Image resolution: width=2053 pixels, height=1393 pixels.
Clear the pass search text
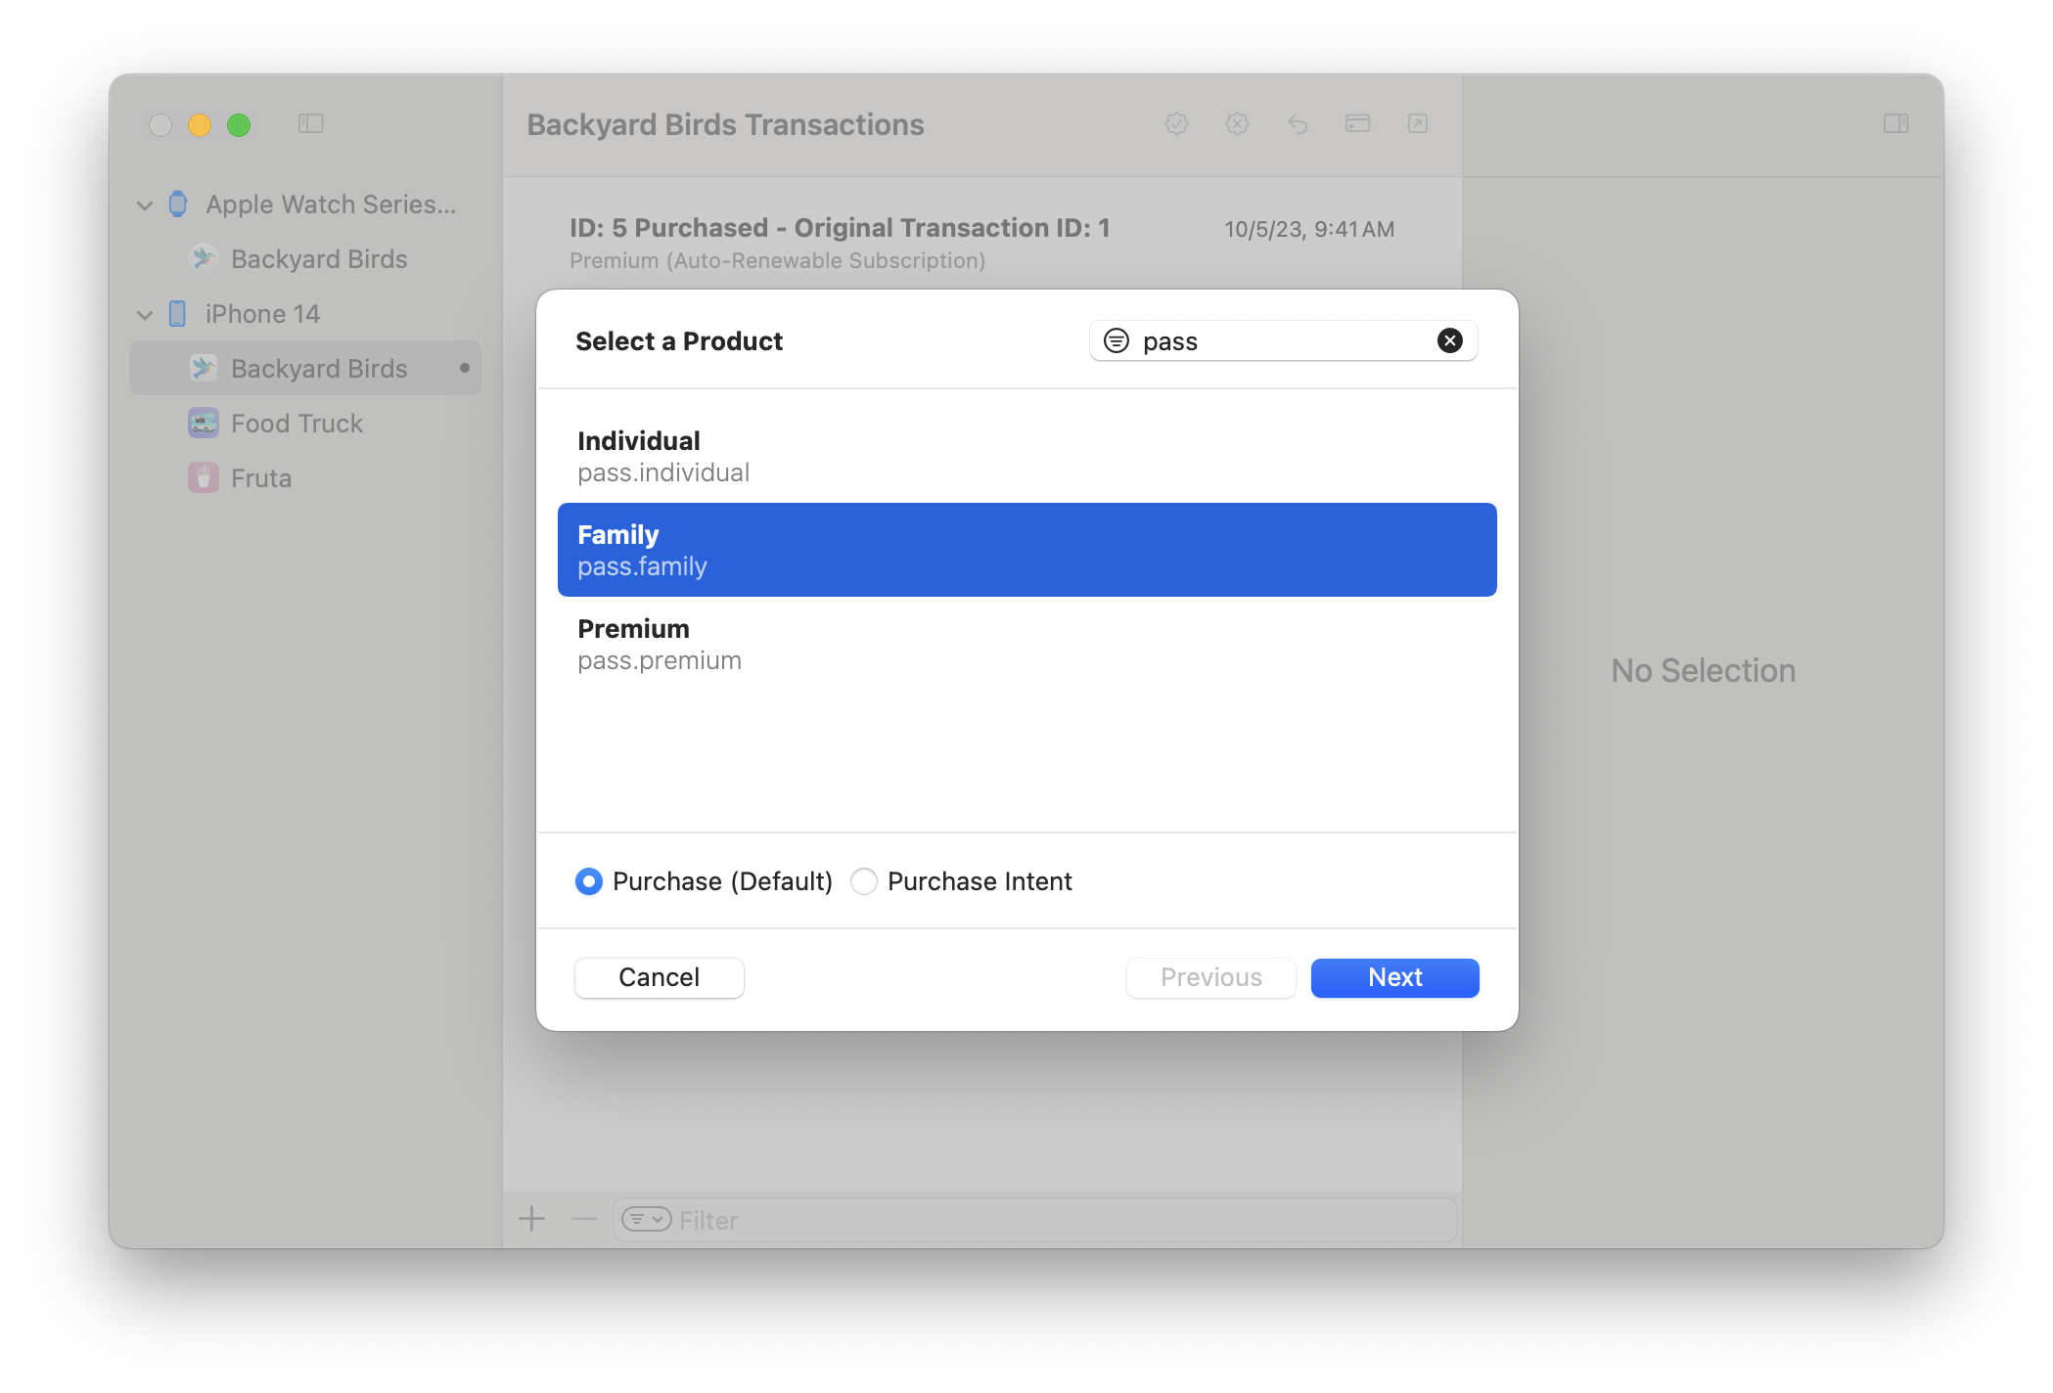[x=1449, y=340]
